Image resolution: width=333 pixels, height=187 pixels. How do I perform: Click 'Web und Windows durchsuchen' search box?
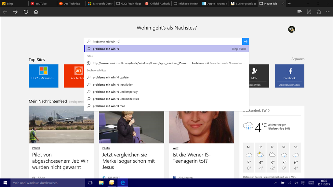click(48, 183)
